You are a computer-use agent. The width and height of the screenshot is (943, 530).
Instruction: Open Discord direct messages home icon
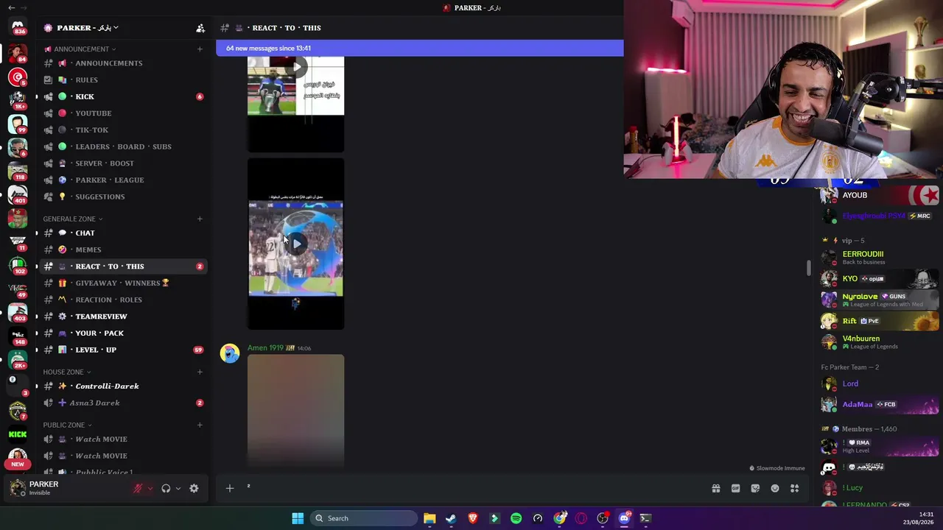coord(18,27)
